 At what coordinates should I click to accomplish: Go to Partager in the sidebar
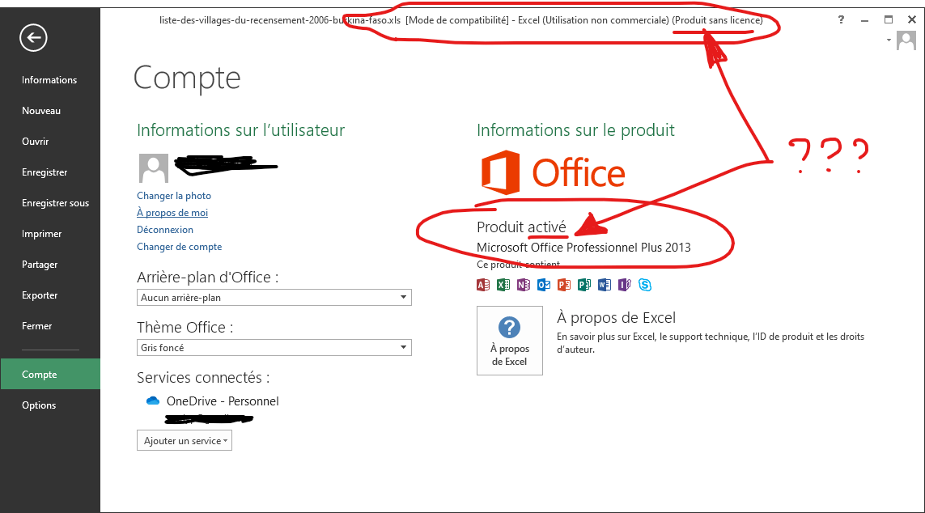pyautogui.click(x=40, y=264)
